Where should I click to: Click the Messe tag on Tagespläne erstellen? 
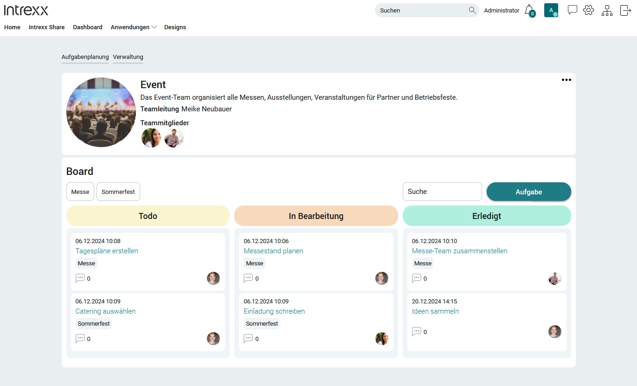point(86,264)
